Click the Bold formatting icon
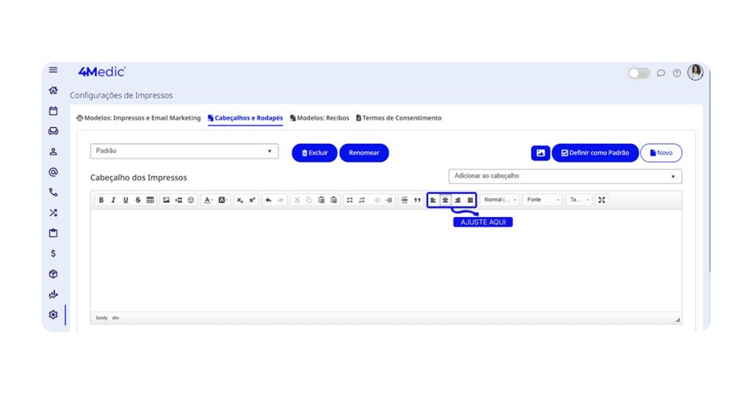Viewport: 752px width, 394px height. click(101, 200)
